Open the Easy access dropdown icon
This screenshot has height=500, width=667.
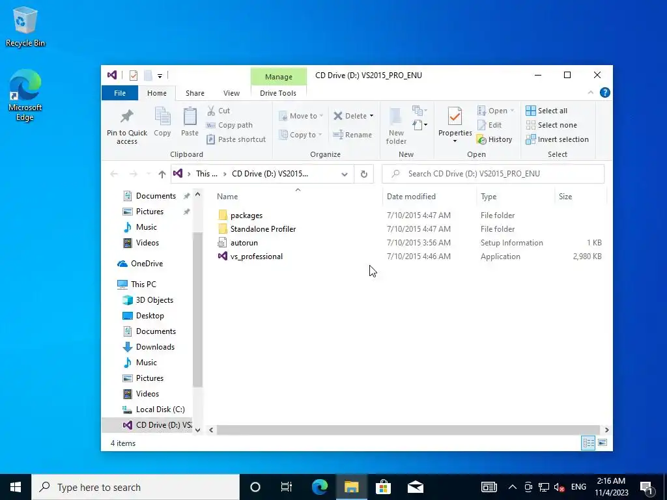click(x=420, y=124)
